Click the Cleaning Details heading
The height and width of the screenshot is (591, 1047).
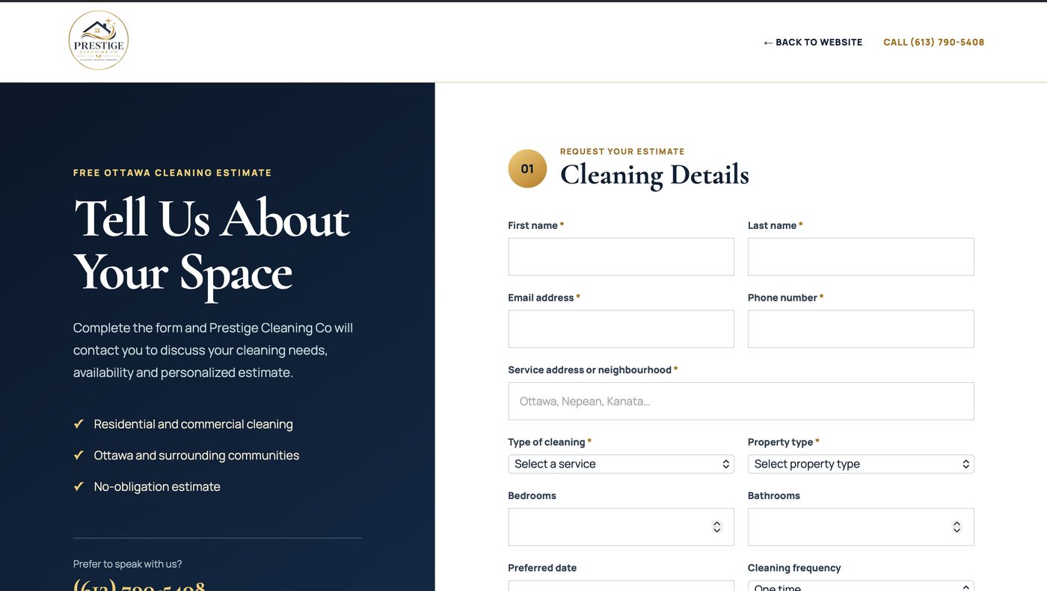click(x=654, y=175)
